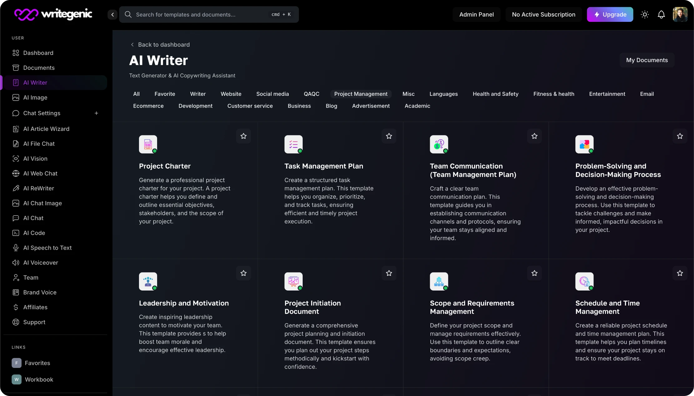Click the writegenic logo
694x396 pixels.
tap(53, 14)
